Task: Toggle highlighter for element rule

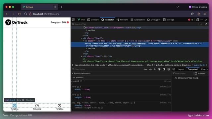Action: pyautogui.click(x=81, y=81)
